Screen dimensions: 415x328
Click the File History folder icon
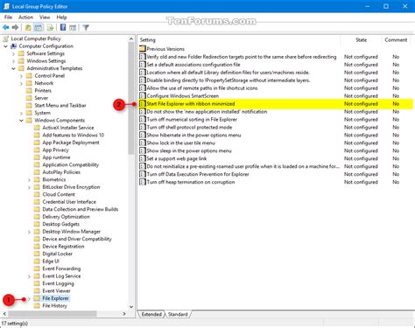point(37,305)
